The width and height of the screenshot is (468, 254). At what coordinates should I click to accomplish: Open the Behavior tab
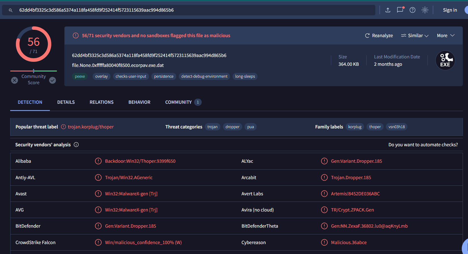[x=139, y=102]
